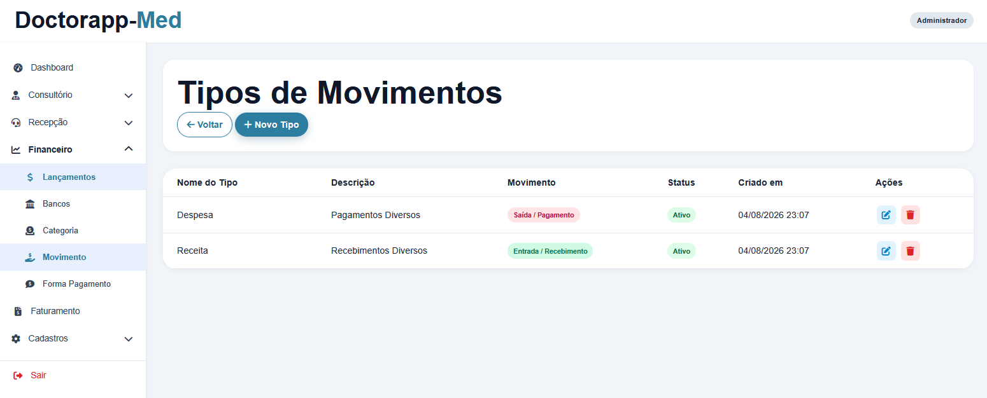Click the Receita row creation date
Image resolution: width=987 pixels, height=398 pixels.
point(774,250)
